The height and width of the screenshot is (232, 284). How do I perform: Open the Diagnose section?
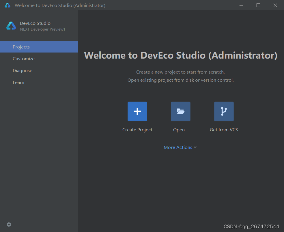point(39,70)
